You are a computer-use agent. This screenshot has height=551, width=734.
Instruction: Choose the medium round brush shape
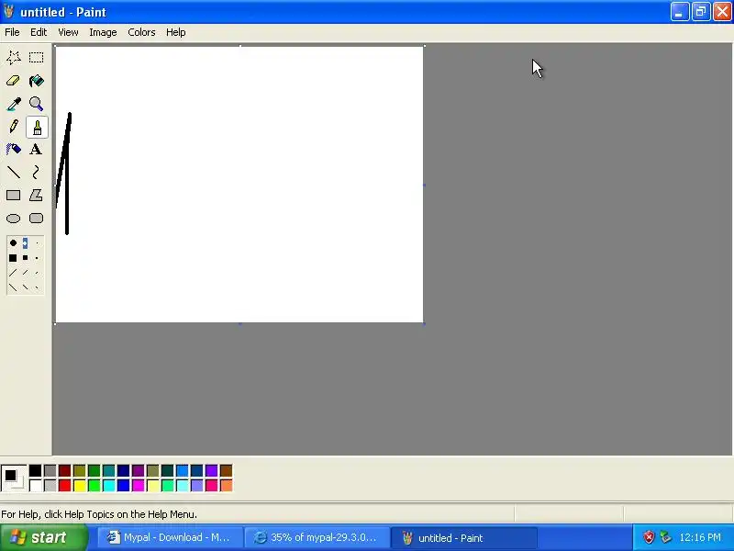point(26,242)
